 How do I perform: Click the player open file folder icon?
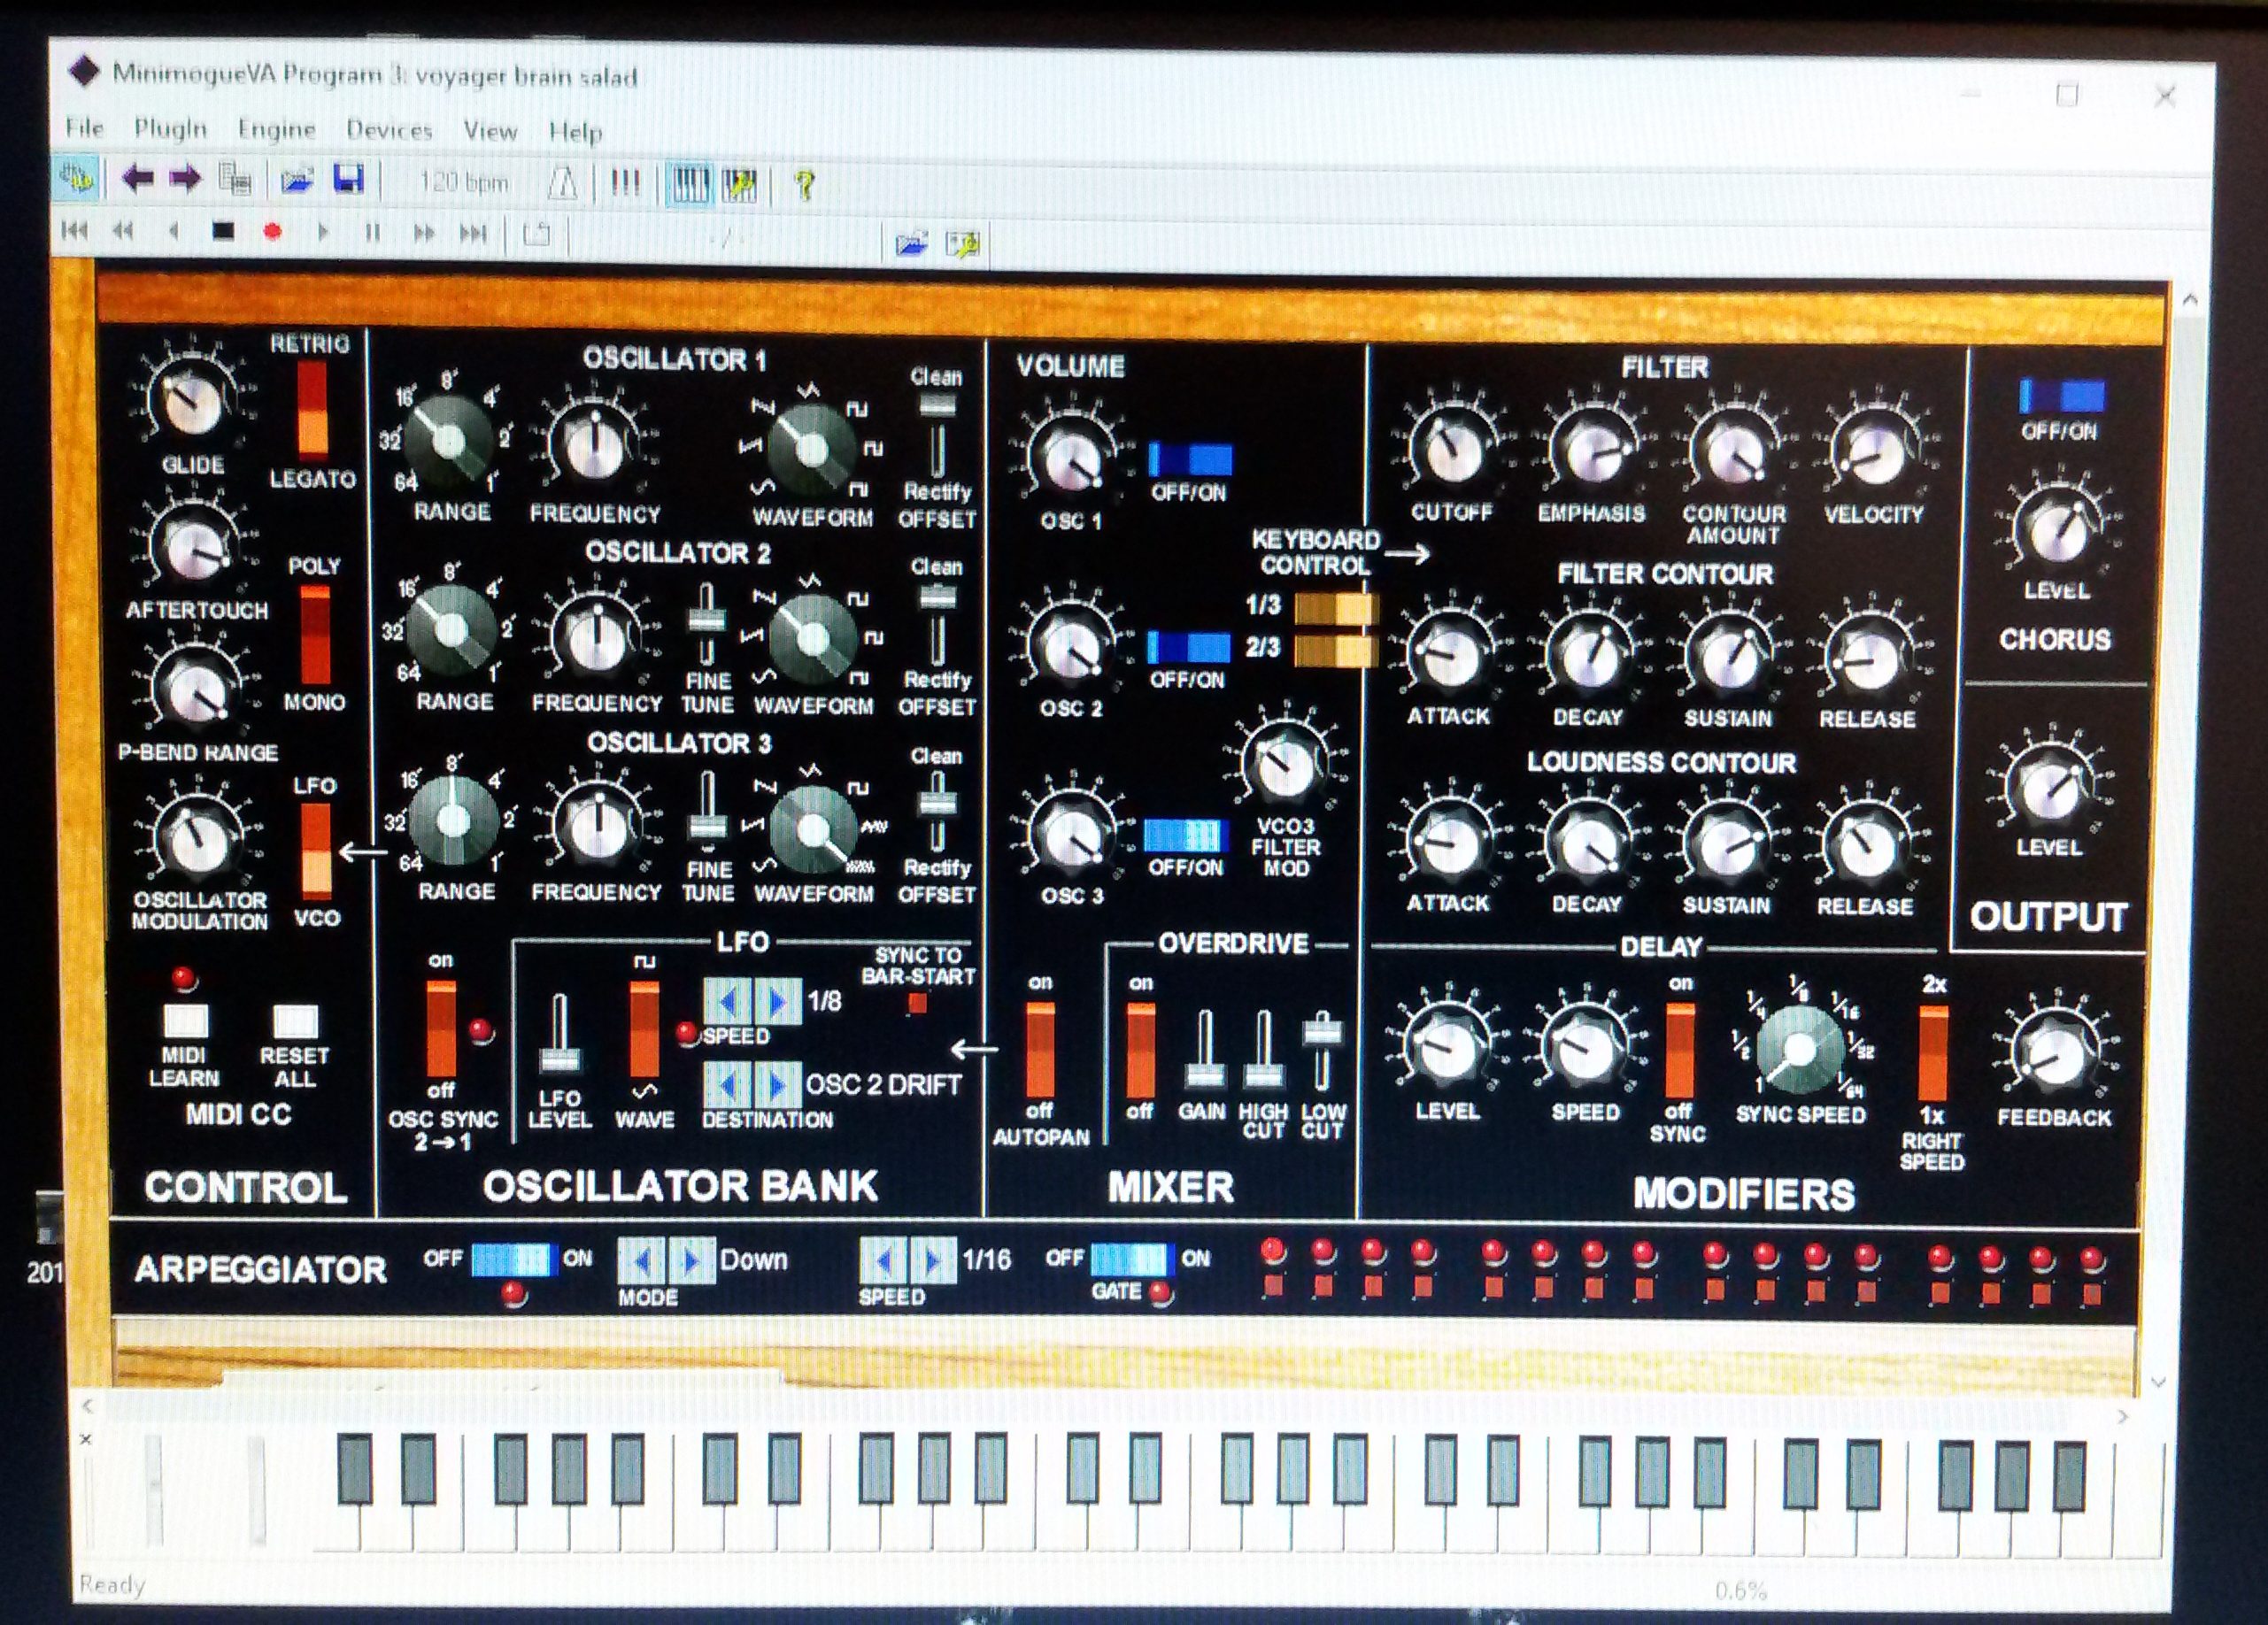coord(911,243)
